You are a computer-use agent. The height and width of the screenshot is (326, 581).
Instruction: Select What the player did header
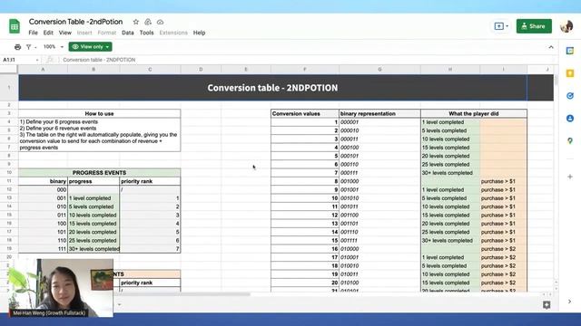tap(474, 114)
